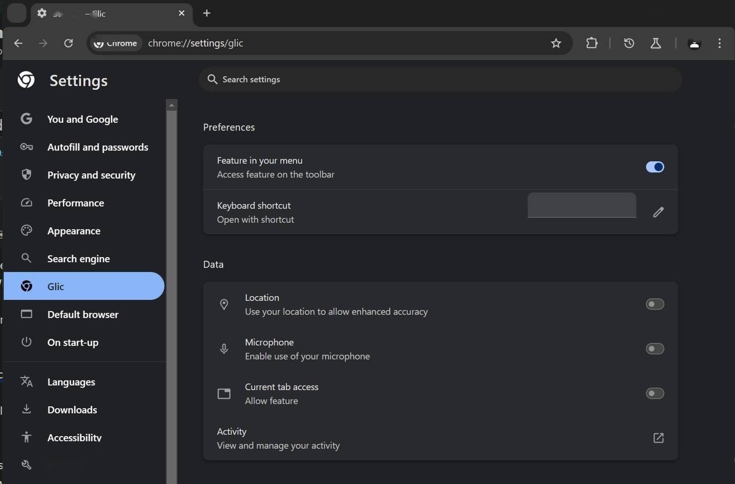Image resolution: width=735 pixels, height=484 pixels.
Task: Open the Chrome three-dot menu
Action: pos(720,43)
